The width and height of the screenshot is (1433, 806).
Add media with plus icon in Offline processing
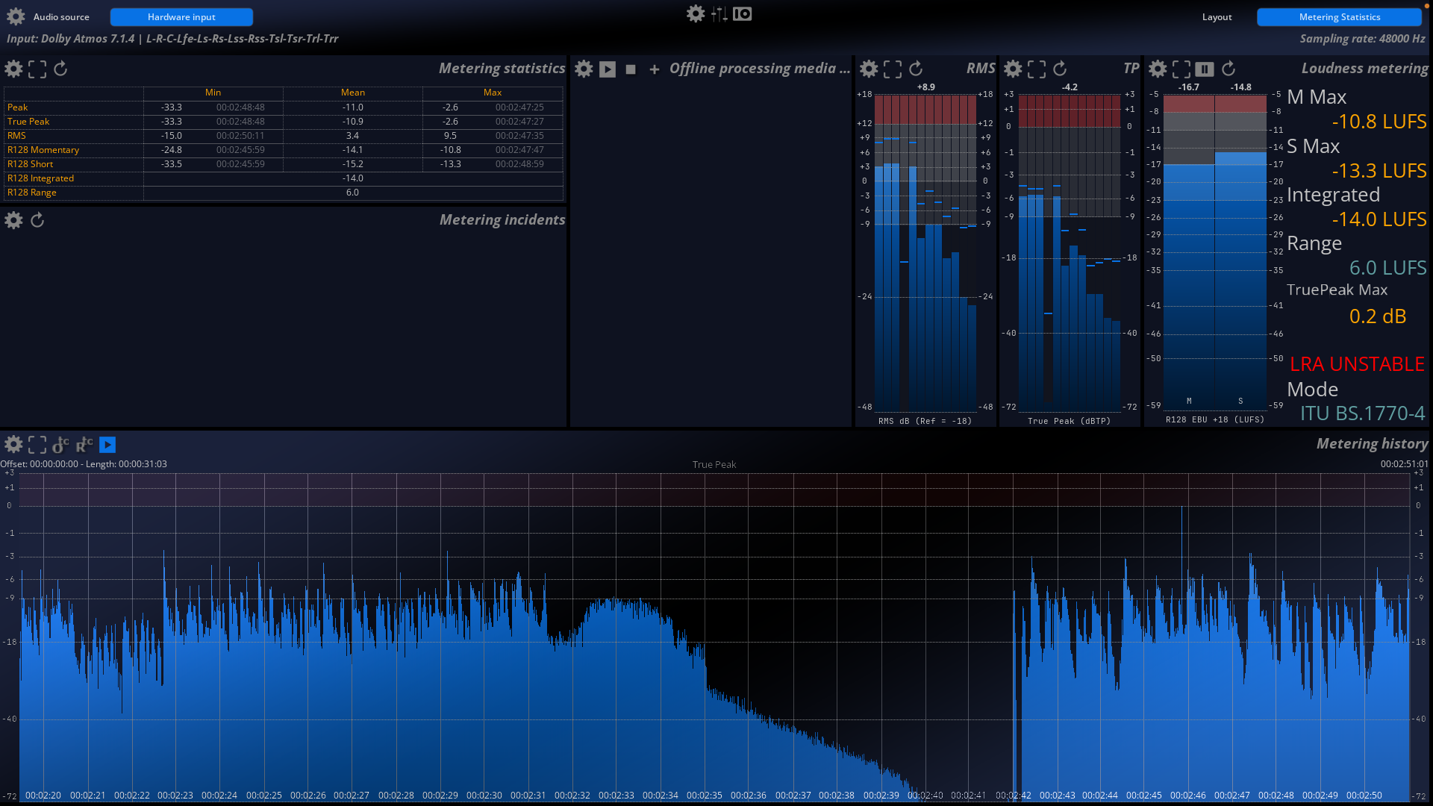tap(654, 69)
